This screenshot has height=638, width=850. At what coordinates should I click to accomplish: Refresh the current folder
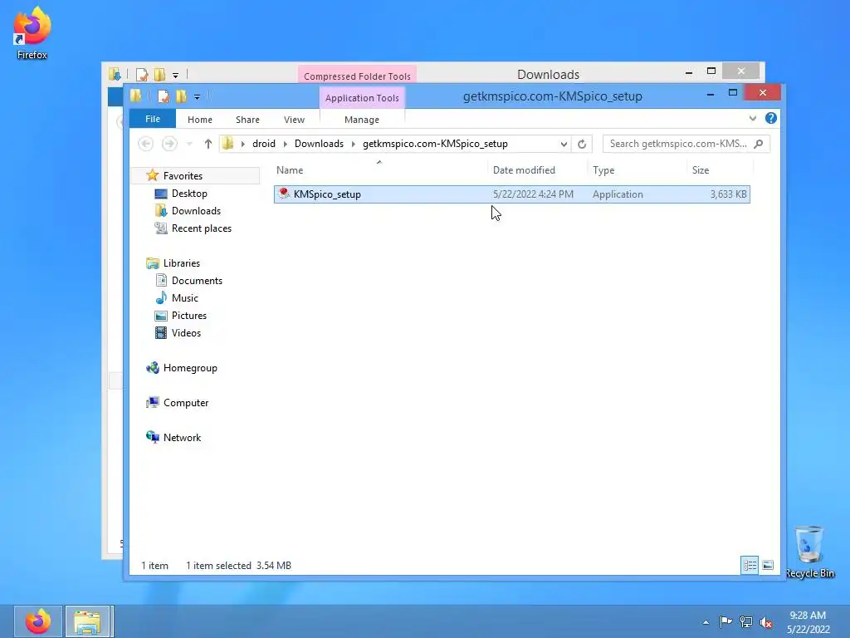582,144
